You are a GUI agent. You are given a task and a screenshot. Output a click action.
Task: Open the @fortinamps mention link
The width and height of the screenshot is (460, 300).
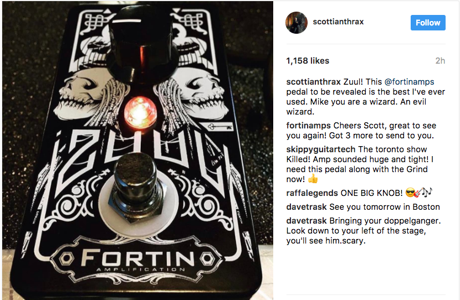pyautogui.click(x=409, y=82)
